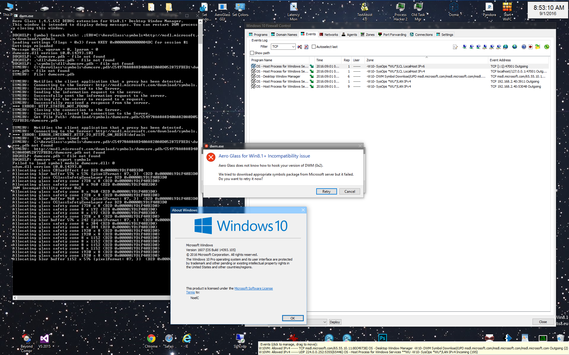Select event row with LCL LocalHost IPv6 zone

[399, 66]
